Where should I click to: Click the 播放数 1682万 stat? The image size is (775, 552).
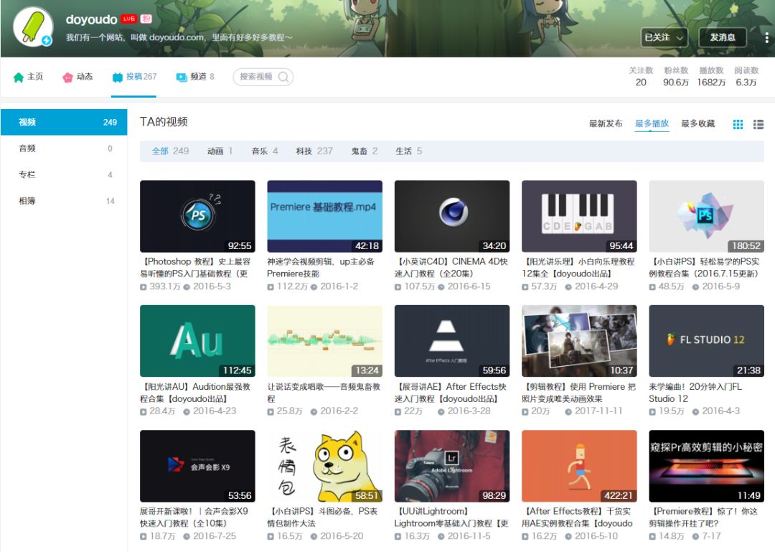[711, 77]
